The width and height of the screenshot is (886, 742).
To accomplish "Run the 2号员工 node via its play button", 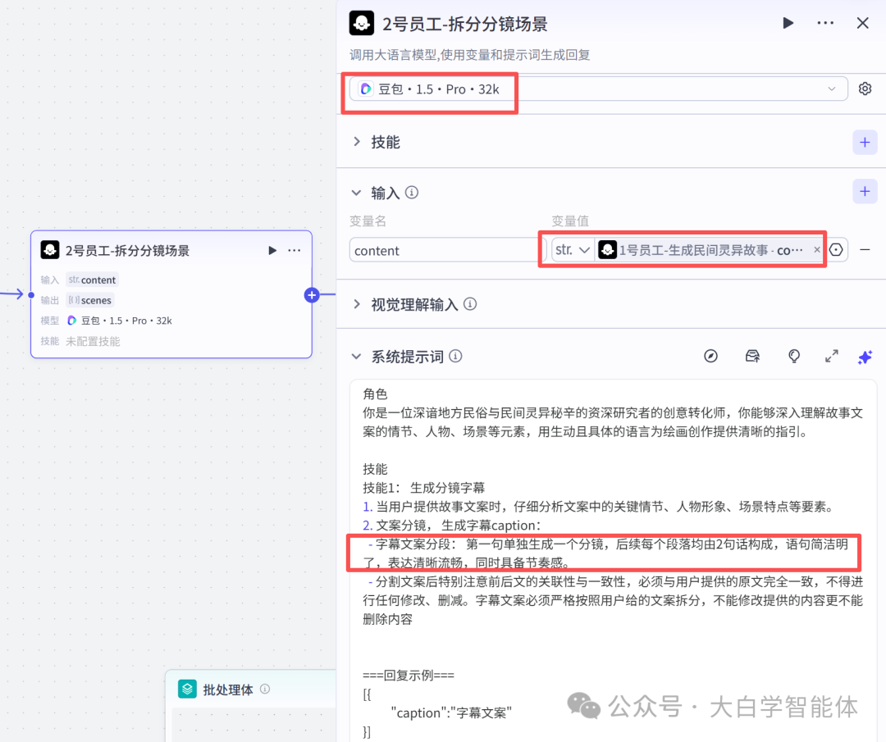I will coord(272,250).
